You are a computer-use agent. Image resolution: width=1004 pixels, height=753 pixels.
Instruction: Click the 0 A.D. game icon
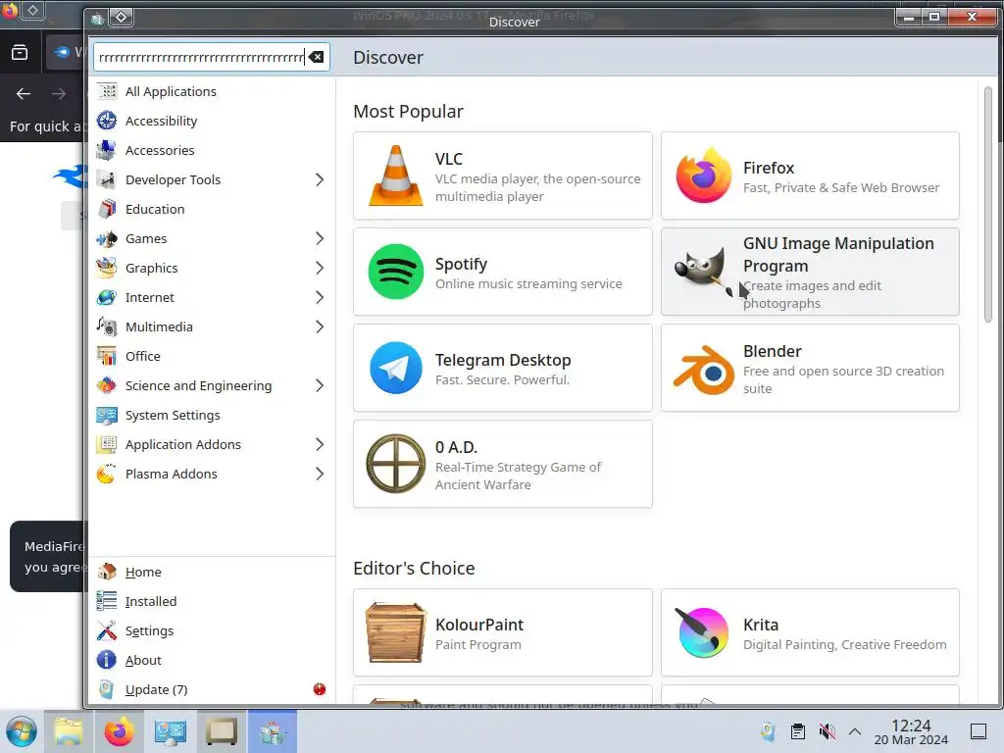click(x=396, y=464)
